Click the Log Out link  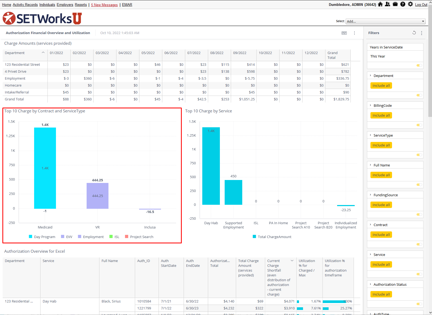(421, 5)
